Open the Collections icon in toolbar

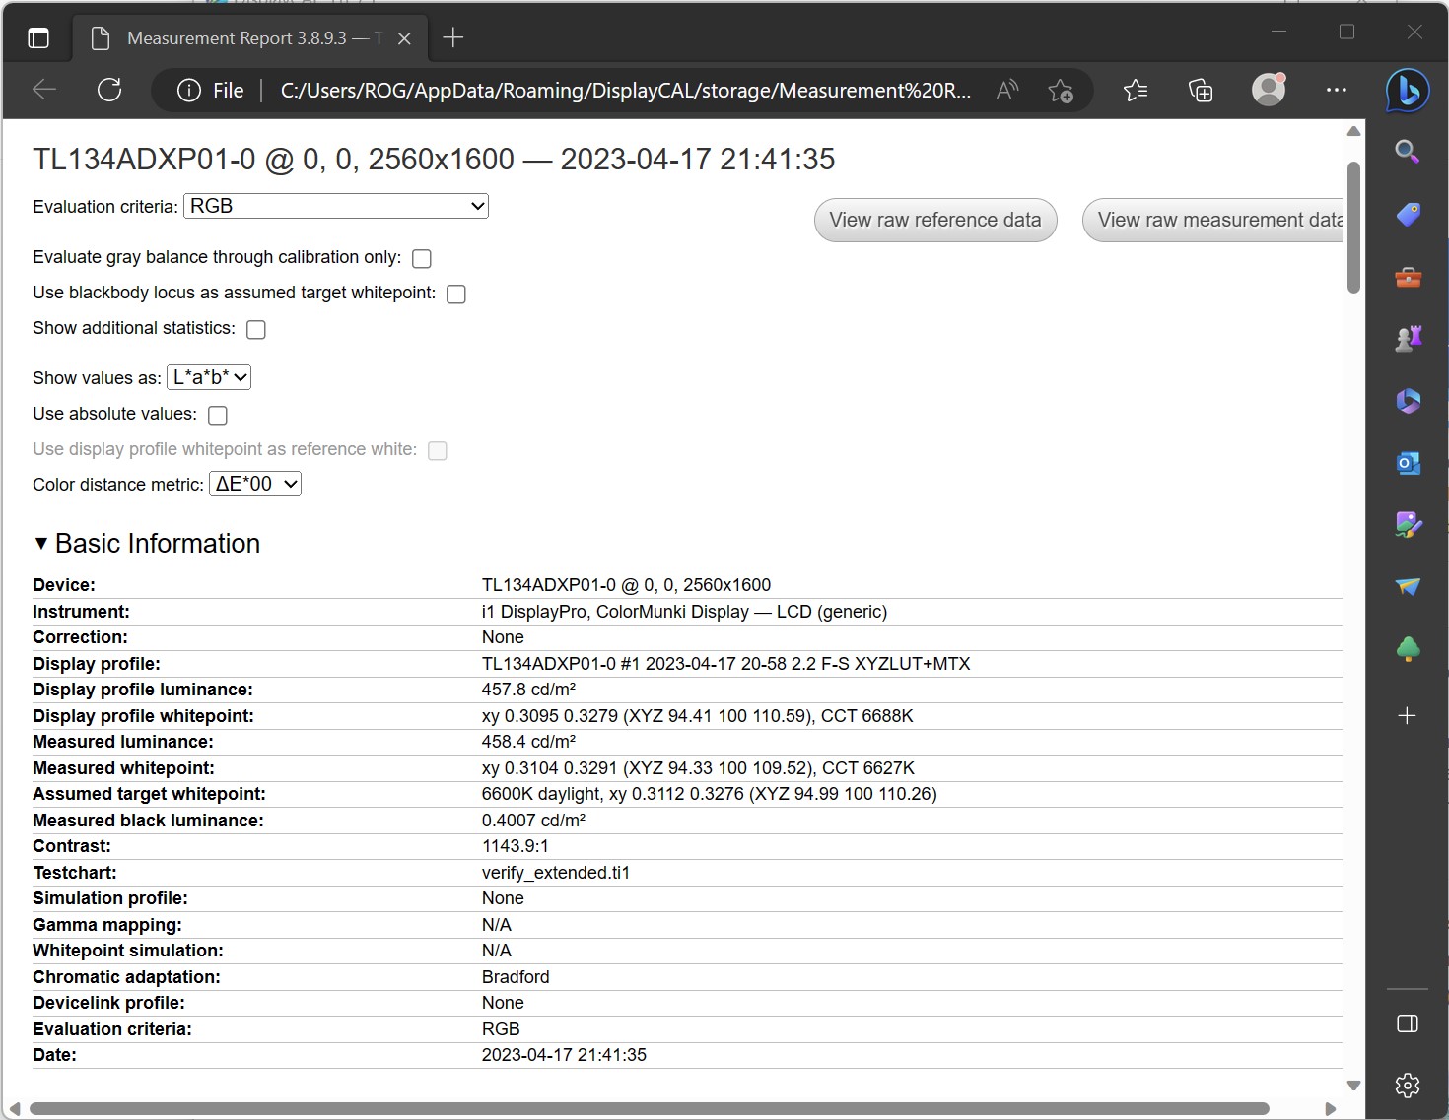click(1201, 91)
